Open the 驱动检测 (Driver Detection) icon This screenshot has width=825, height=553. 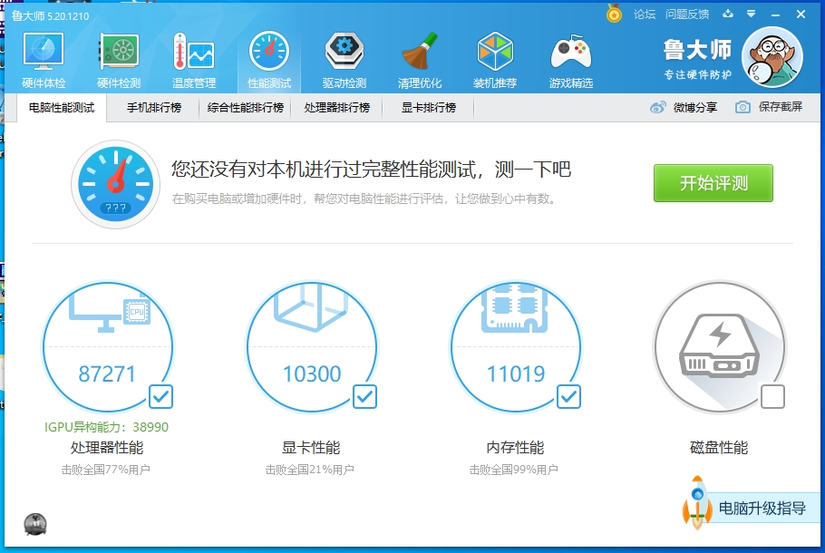(x=344, y=57)
